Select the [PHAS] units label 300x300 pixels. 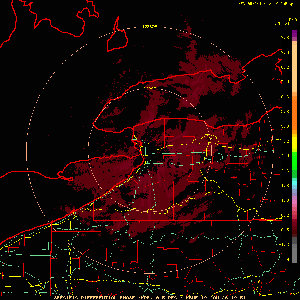[x=282, y=23]
